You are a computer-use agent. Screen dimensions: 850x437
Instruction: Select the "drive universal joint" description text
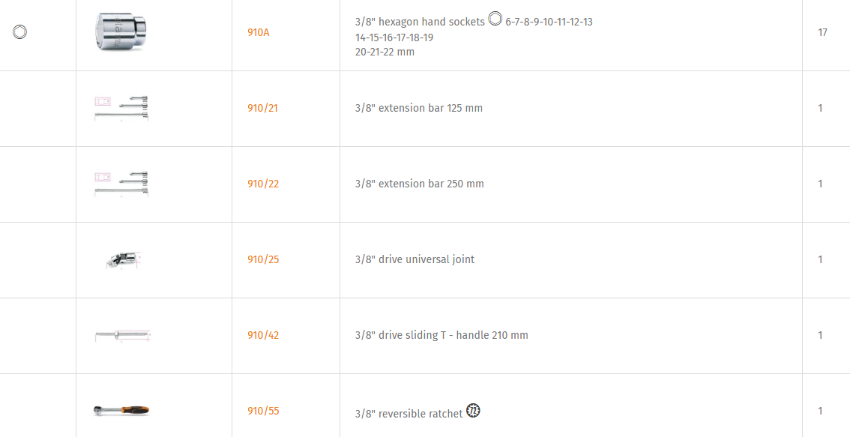(x=415, y=259)
